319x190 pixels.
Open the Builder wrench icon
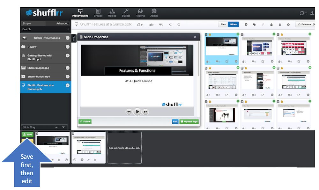click(126, 11)
